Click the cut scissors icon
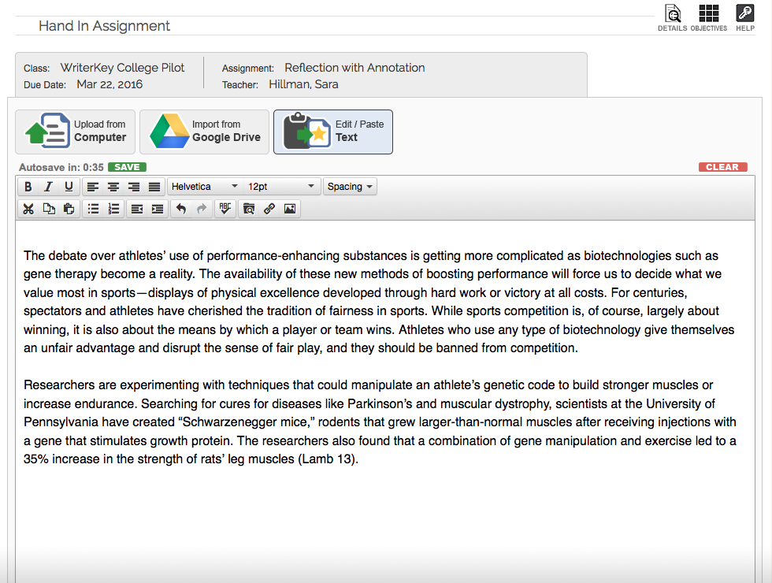The height and width of the screenshot is (583, 772). (28, 209)
